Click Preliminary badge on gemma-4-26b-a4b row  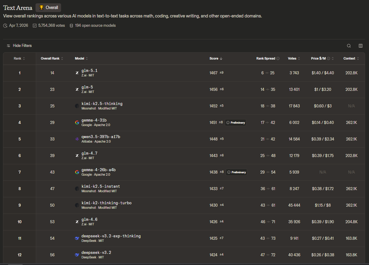236,172
